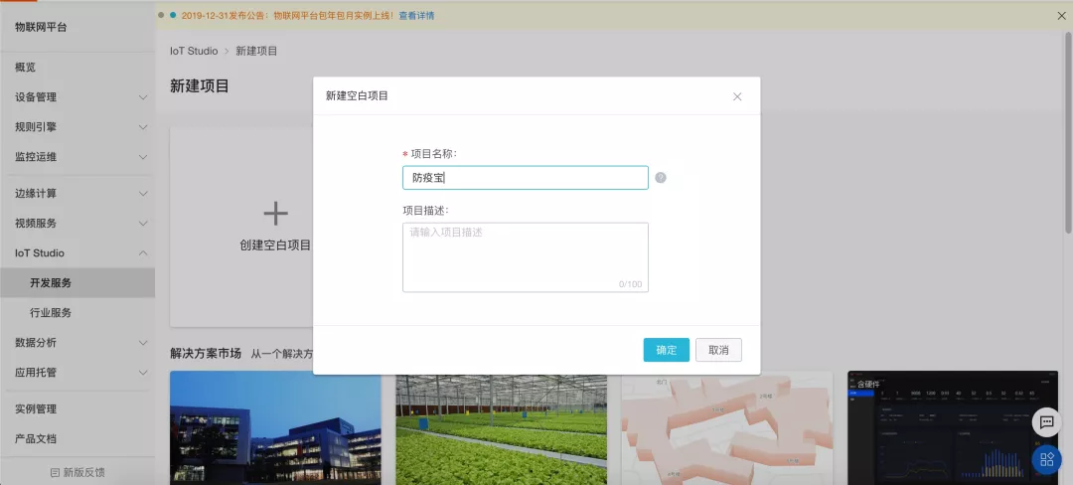Open the blue grid apps floating icon

click(1046, 459)
